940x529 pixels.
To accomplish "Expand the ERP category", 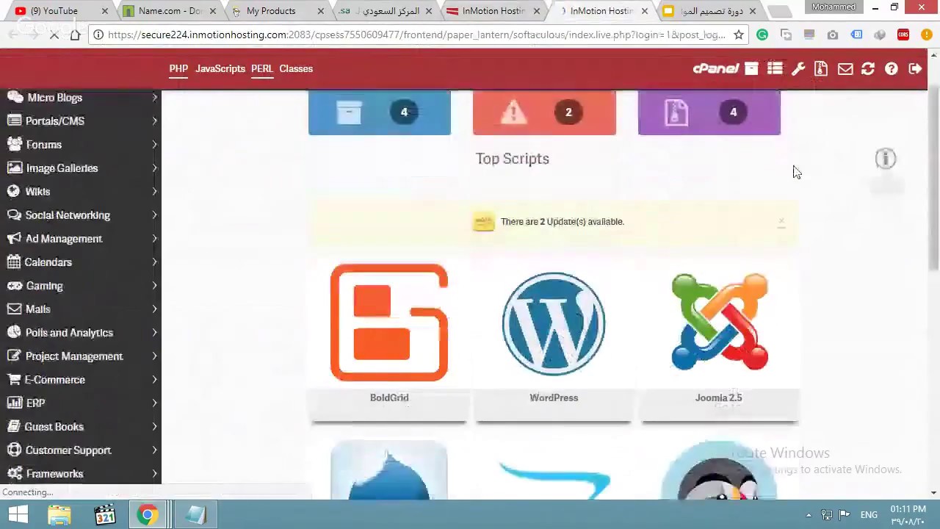I will pyautogui.click(x=81, y=403).
